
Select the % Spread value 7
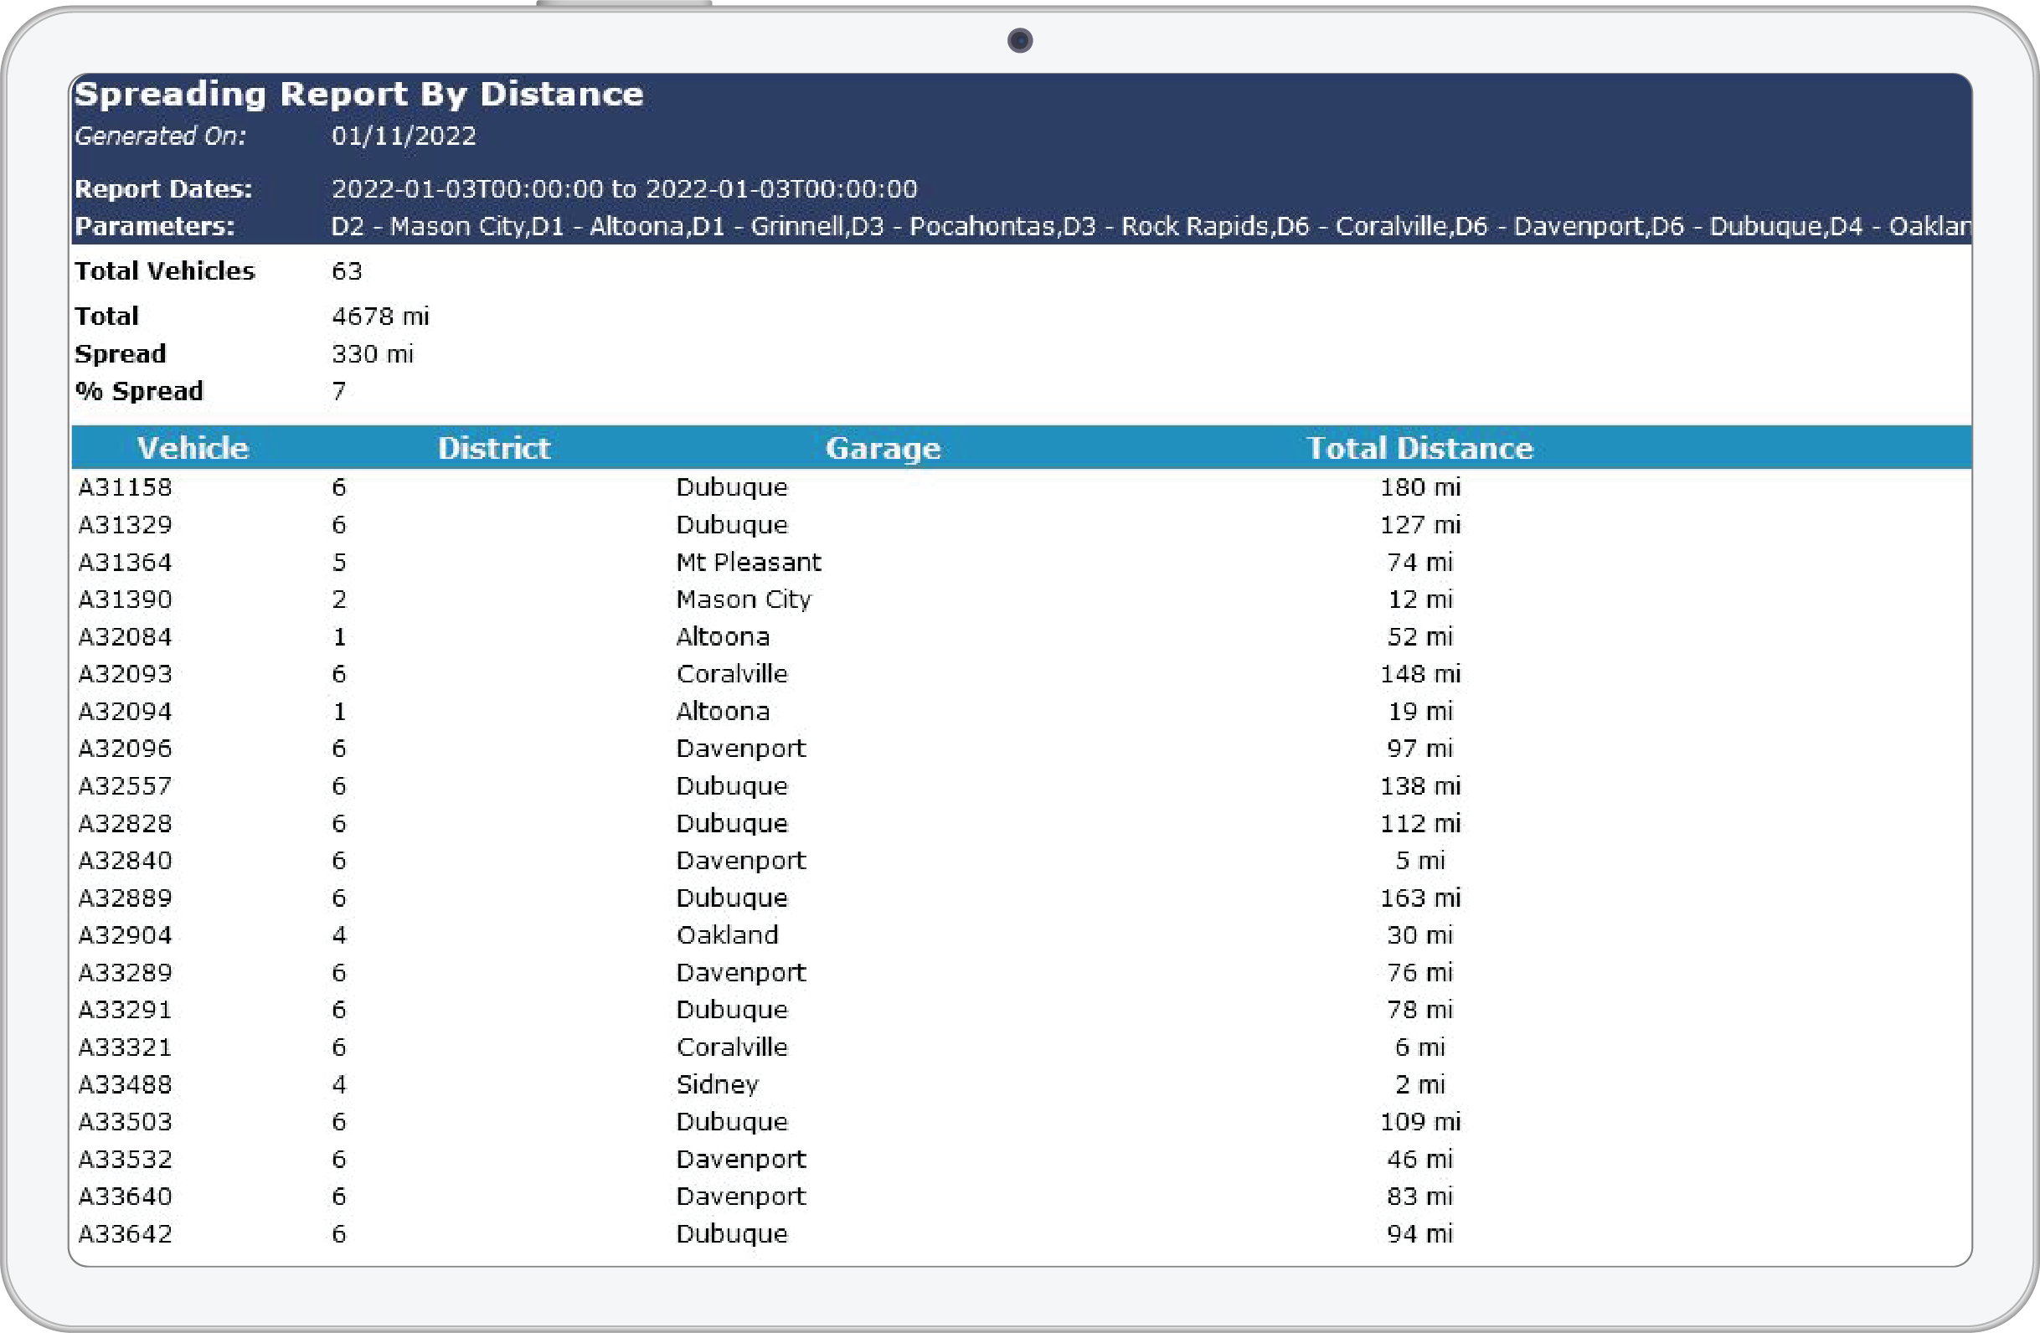(x=339, y=391)
